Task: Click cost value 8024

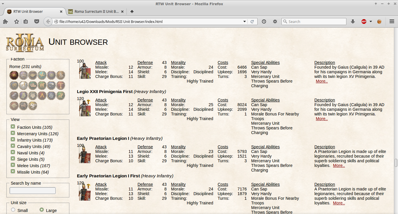Action: [242, 105]
